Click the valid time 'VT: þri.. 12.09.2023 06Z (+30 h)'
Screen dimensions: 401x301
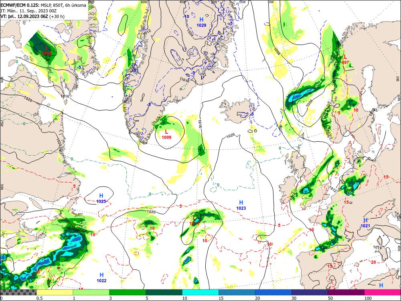pyautogui.click(x=32, y=16)
